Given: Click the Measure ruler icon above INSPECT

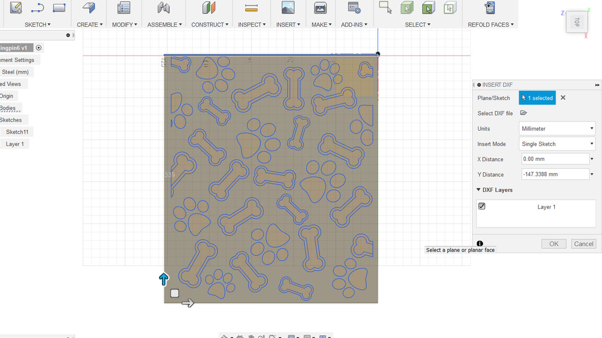Looking at the screenshot, I should tap(251, 8).
